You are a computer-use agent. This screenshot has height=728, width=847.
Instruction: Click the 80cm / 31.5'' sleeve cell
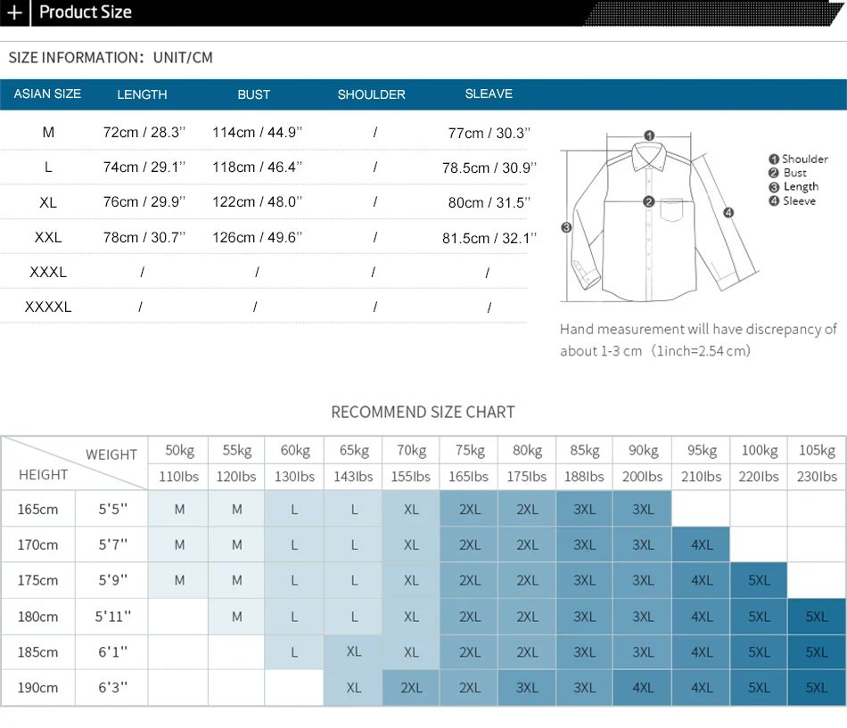tap(489, 203)
